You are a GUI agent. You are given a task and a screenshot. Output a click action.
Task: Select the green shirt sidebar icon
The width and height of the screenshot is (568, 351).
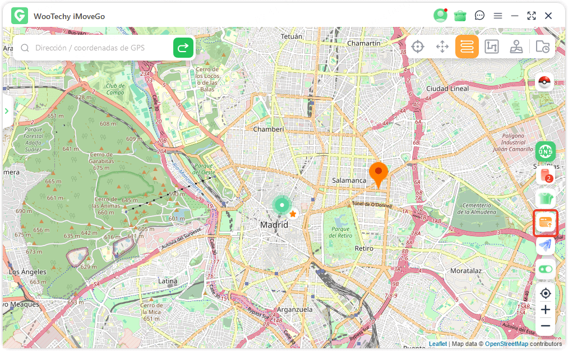pyautogui.click(x=544, y=199)
